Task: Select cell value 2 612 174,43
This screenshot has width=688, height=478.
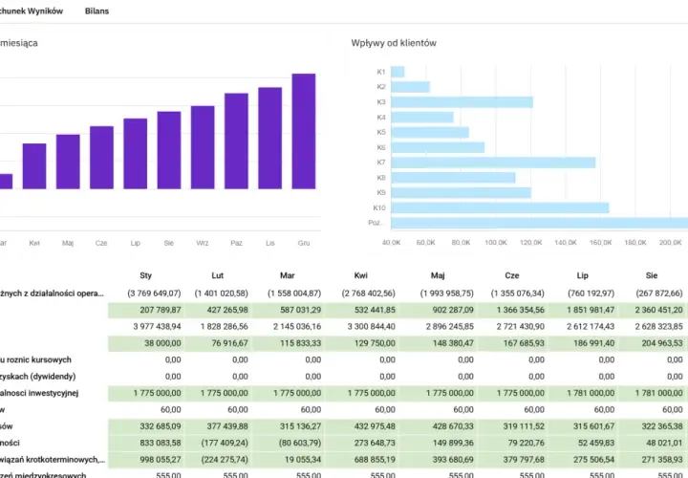Action: click(591, 327)
